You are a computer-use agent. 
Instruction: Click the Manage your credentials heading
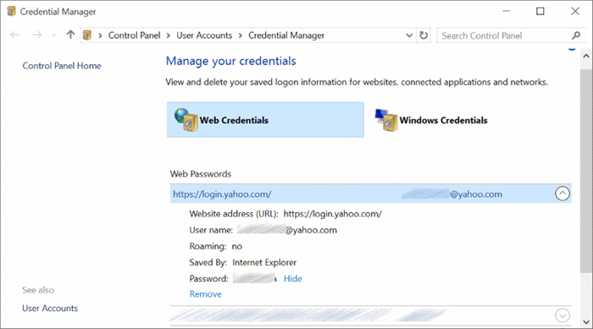click(x=230, y=61)
